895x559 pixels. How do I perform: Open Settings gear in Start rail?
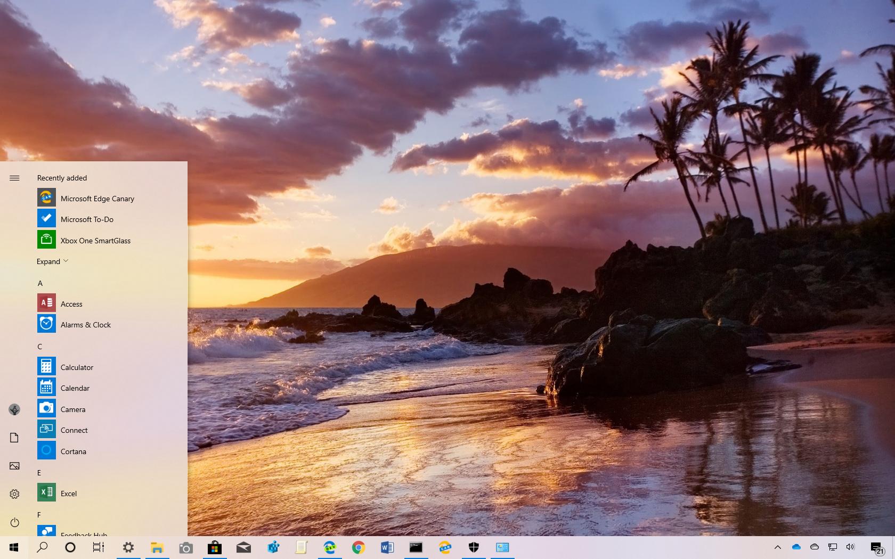(14, 494)
